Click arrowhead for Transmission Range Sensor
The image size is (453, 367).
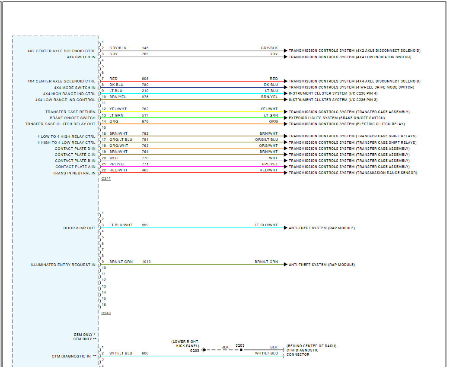tap(285, 173)
